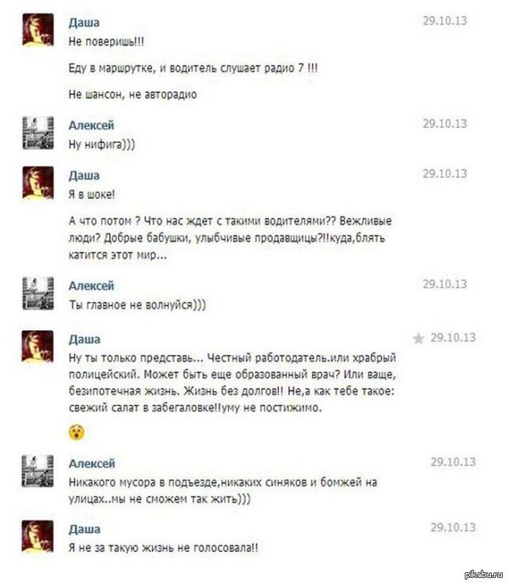This screenshot has width=507, height=584.
Task: Click the Даша name above 'Я в шоке!'
Action: click(x=84, y=175)
